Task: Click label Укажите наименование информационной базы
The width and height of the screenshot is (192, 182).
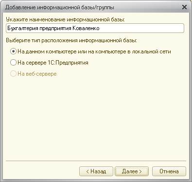Action: pyautogui.click(x=66, y=19)
